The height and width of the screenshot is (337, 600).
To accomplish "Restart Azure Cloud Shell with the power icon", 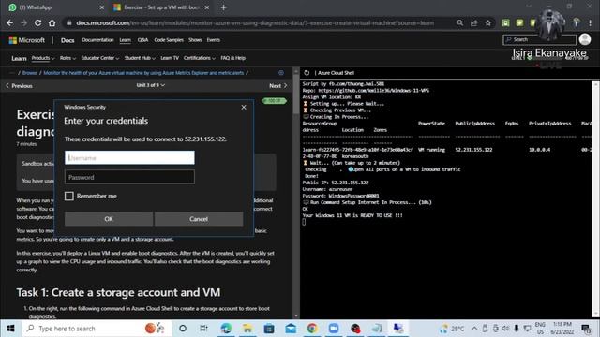I will point(307,73).
